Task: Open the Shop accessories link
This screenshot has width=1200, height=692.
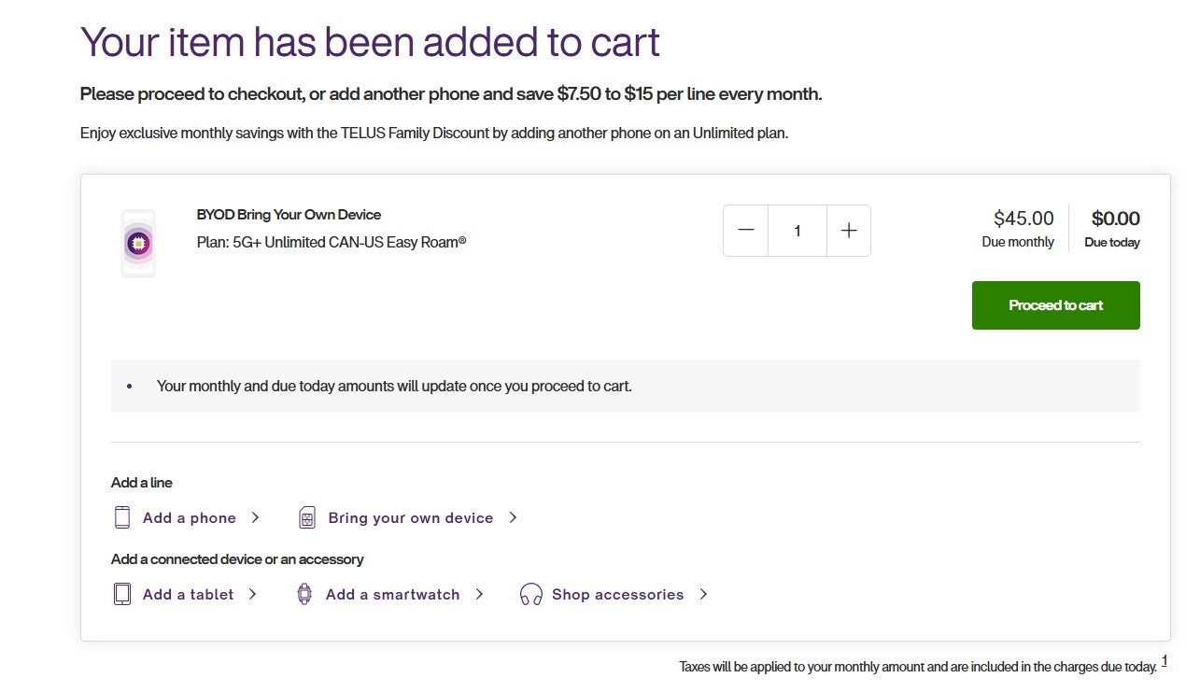Action: pos(618,595)
